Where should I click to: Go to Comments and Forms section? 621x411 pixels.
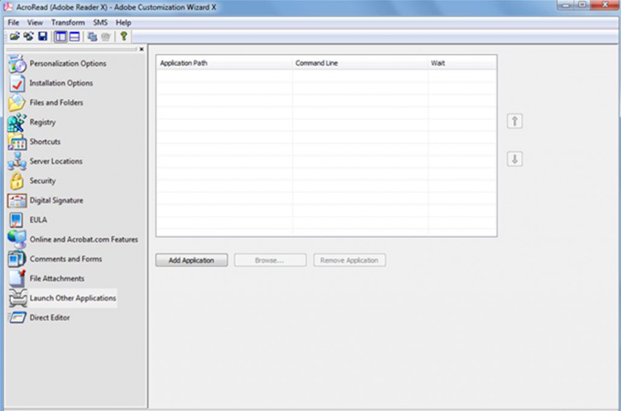point(55,259)
